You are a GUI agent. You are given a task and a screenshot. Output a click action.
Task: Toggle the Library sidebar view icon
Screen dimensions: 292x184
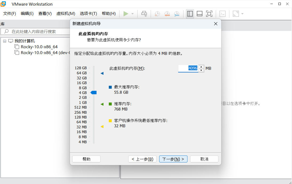click(190, 14)
